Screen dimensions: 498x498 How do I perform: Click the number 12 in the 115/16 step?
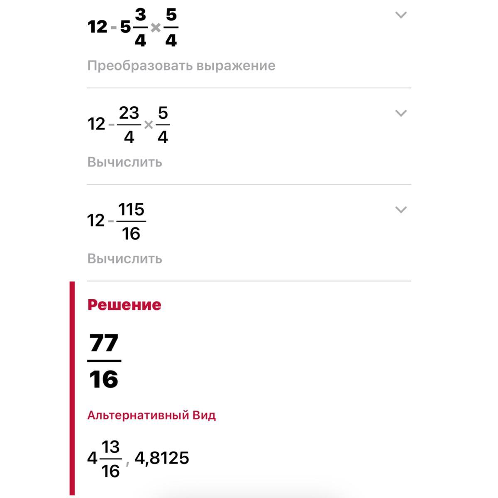(x=96, y=221)
